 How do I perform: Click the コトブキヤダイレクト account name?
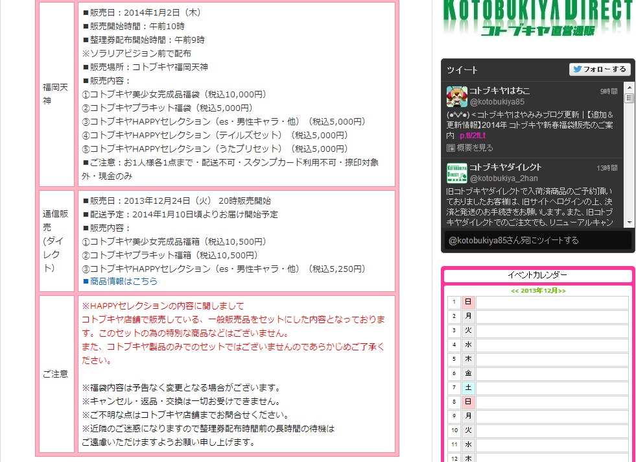506,167
